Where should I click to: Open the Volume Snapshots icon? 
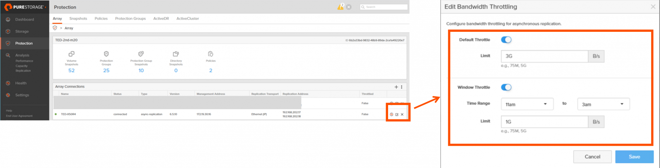[x=71, y=54]
